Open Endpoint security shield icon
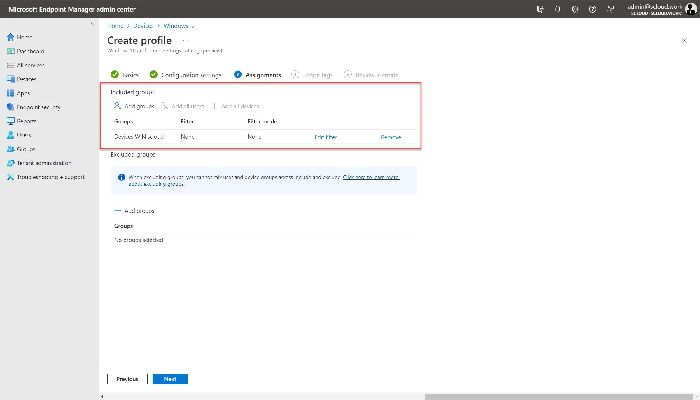700x400 pixels. click(10, 107)
